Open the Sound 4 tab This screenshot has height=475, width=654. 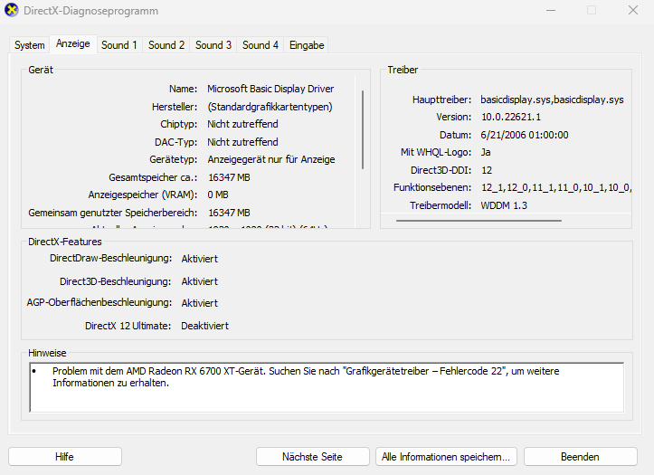261,45
